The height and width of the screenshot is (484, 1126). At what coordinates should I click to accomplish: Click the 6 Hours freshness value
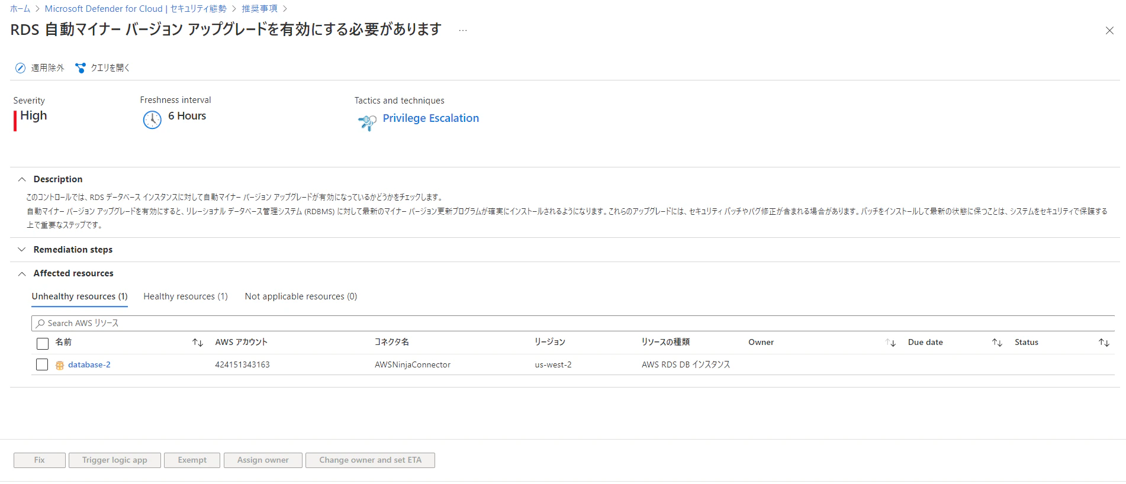(187, 116)
